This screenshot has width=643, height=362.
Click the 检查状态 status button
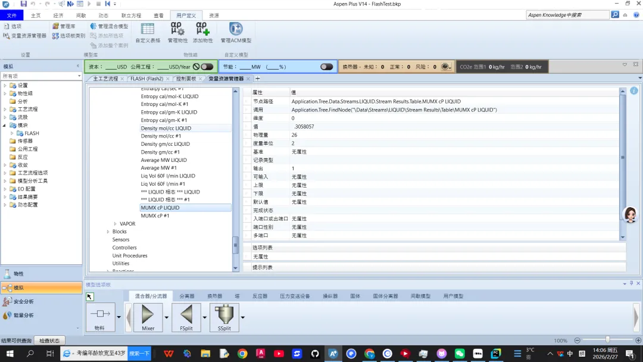49,341
